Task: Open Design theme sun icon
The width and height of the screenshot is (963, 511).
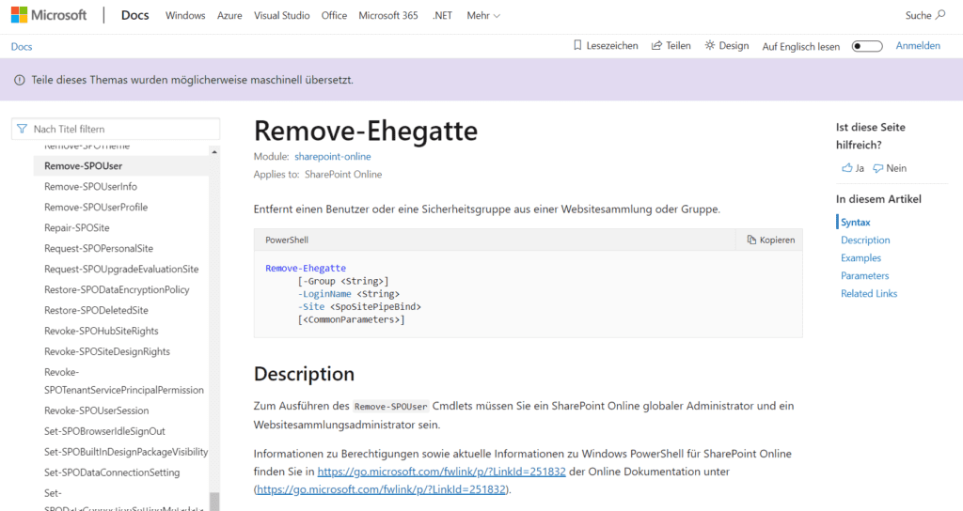Action: [x=710, y=45]
